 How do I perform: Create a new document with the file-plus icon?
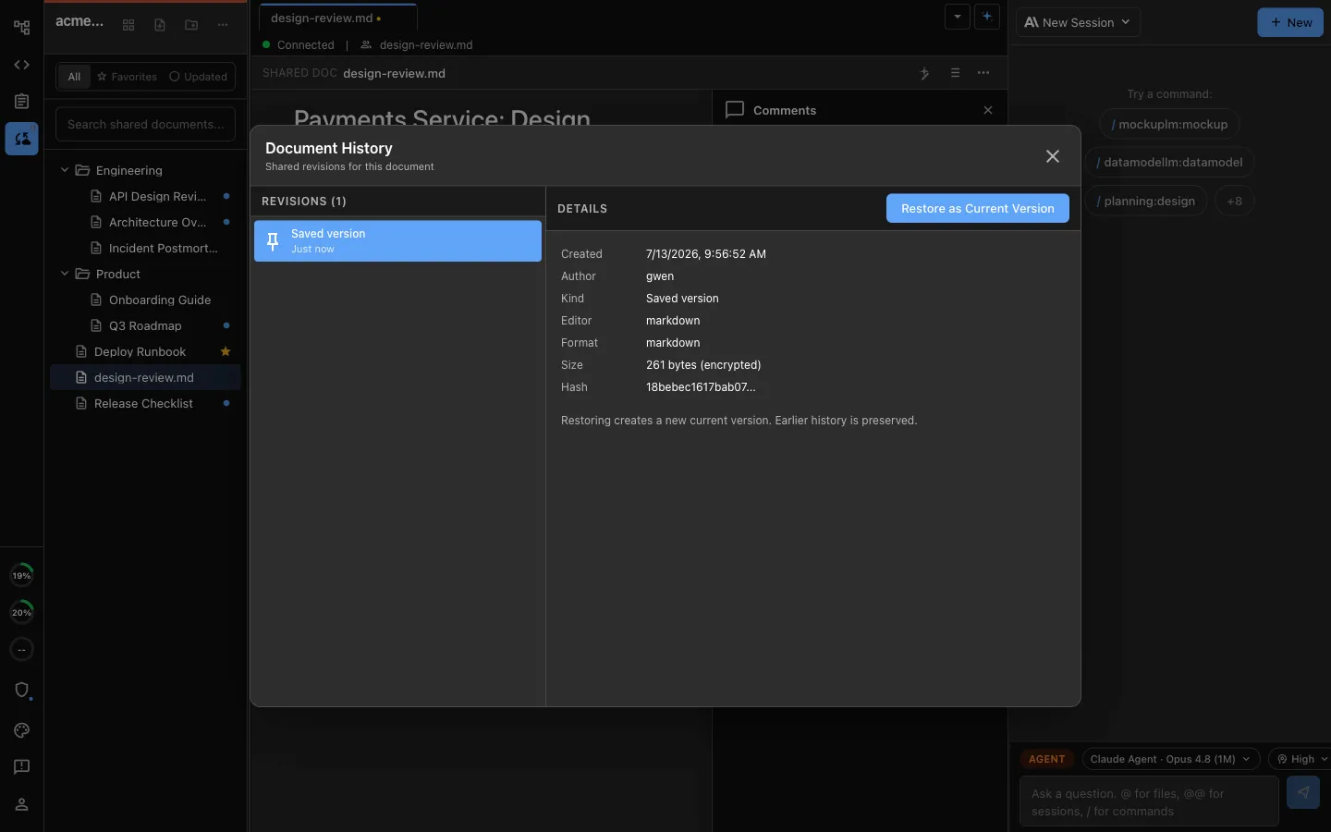160,25
